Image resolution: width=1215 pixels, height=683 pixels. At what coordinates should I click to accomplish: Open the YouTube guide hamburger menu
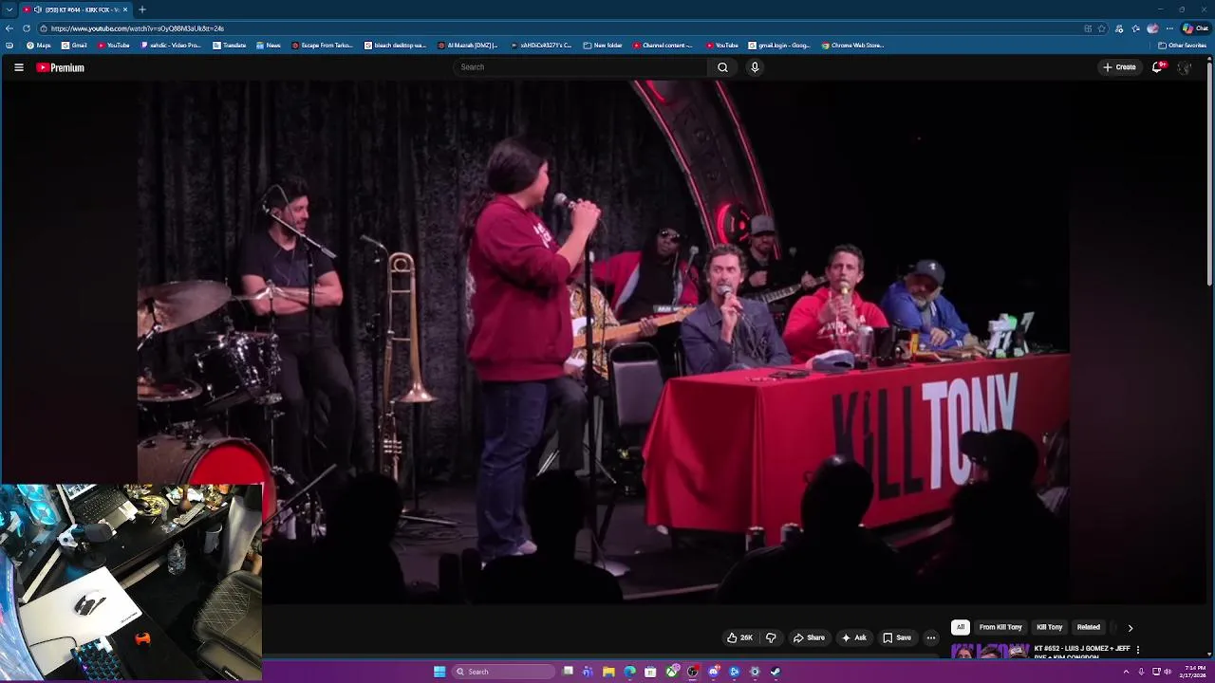coord(18,67)
